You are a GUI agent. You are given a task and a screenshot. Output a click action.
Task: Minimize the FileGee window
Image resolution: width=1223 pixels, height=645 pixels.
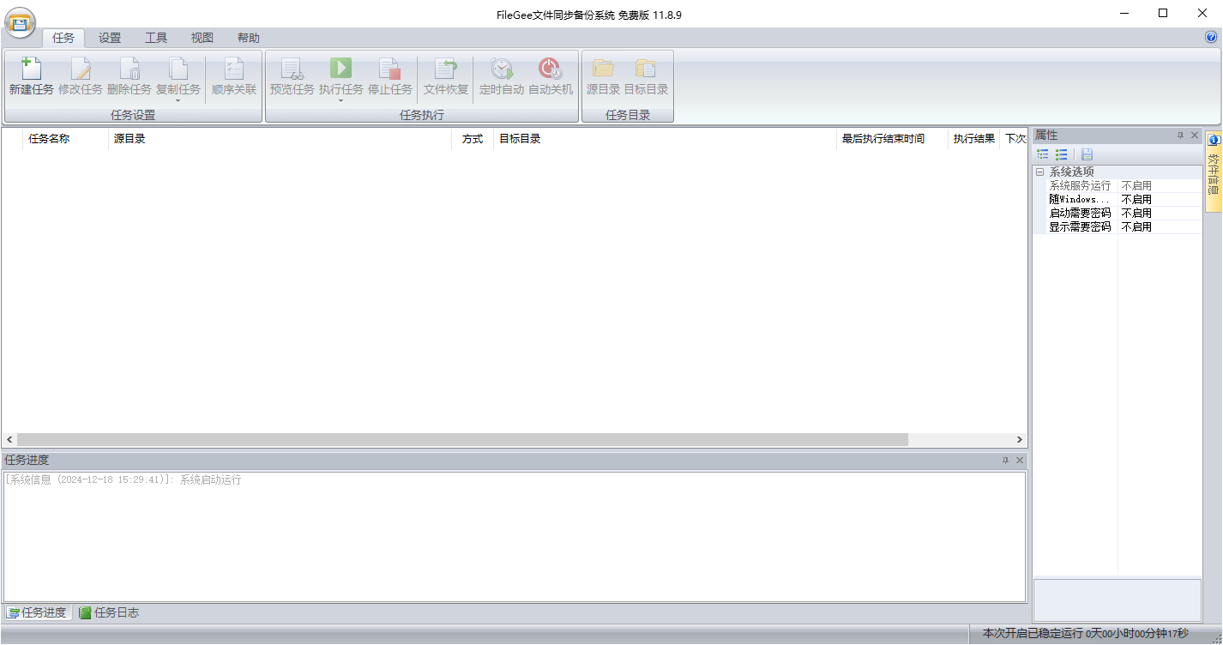[x=1124, y=13]
